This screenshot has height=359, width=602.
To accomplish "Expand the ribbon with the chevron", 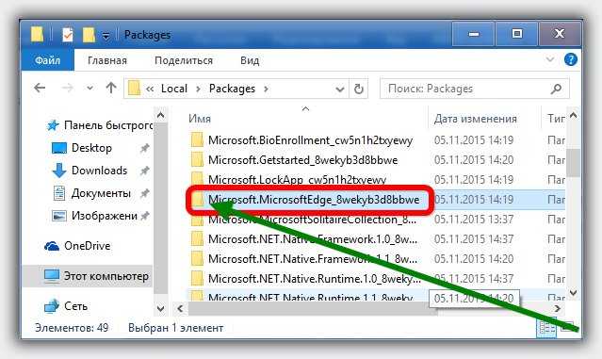I will pos(550,59).
